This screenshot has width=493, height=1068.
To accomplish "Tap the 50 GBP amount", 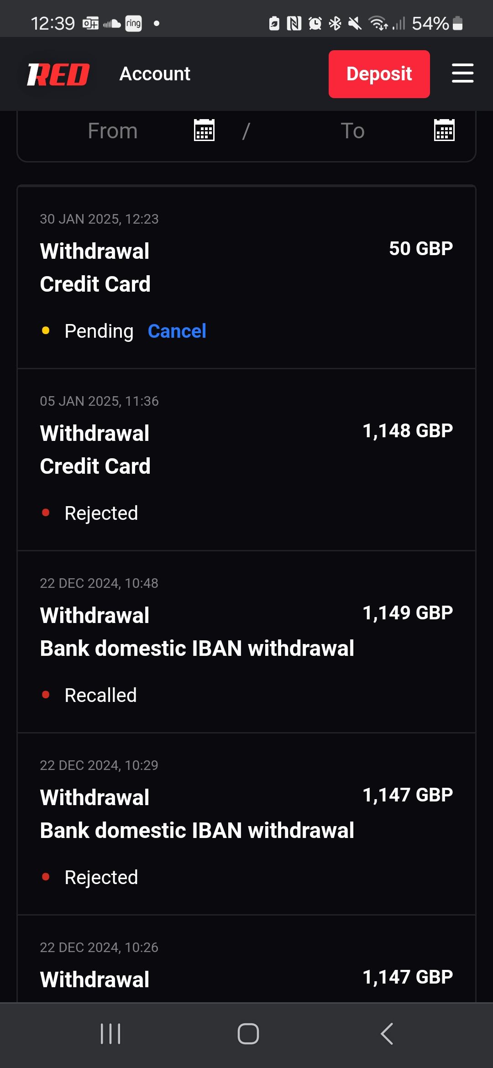I will click(x=420, y=249).
